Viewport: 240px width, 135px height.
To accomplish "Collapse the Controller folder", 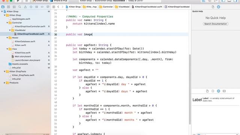I will [x=7, y=22].
